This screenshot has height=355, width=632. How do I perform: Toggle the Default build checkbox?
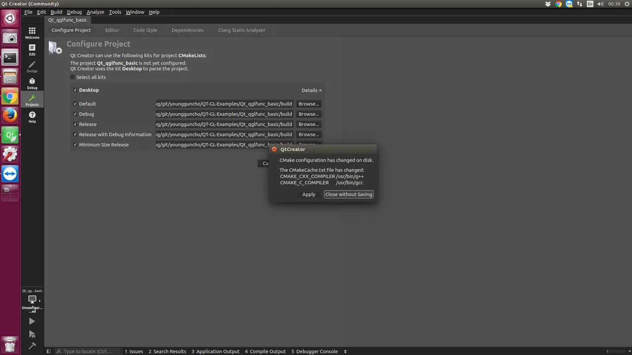tap(75, 104)
